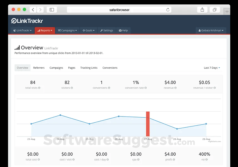
Task: Go to Settings page
Action: coord(107,31)
